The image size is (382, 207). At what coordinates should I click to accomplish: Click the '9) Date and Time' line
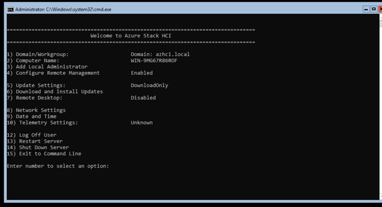pyautogui.click(x=32, y=116)
